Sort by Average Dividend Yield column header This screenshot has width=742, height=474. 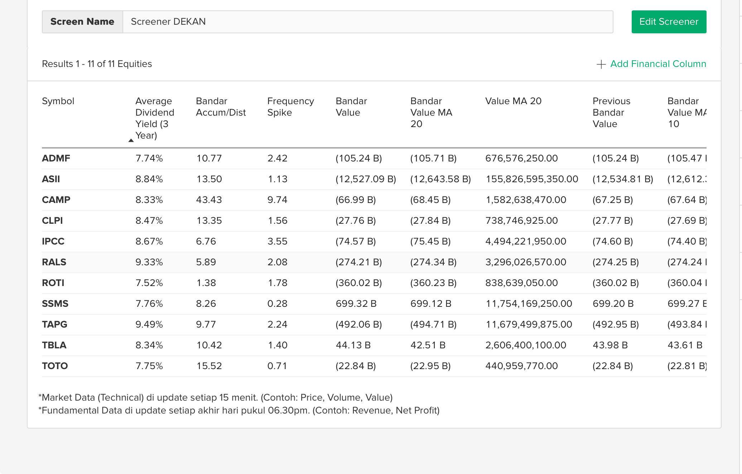coord(155,118)
